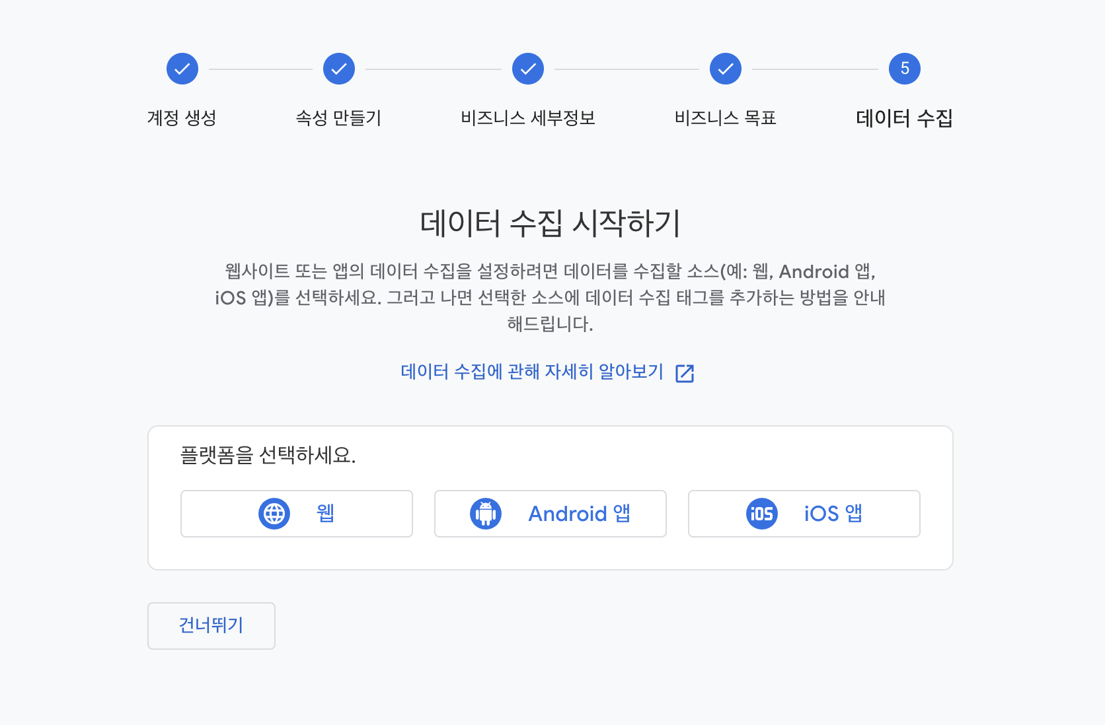Go to the 계정 생성 step label
1105x725 pixels.
(x=182, y=118)
